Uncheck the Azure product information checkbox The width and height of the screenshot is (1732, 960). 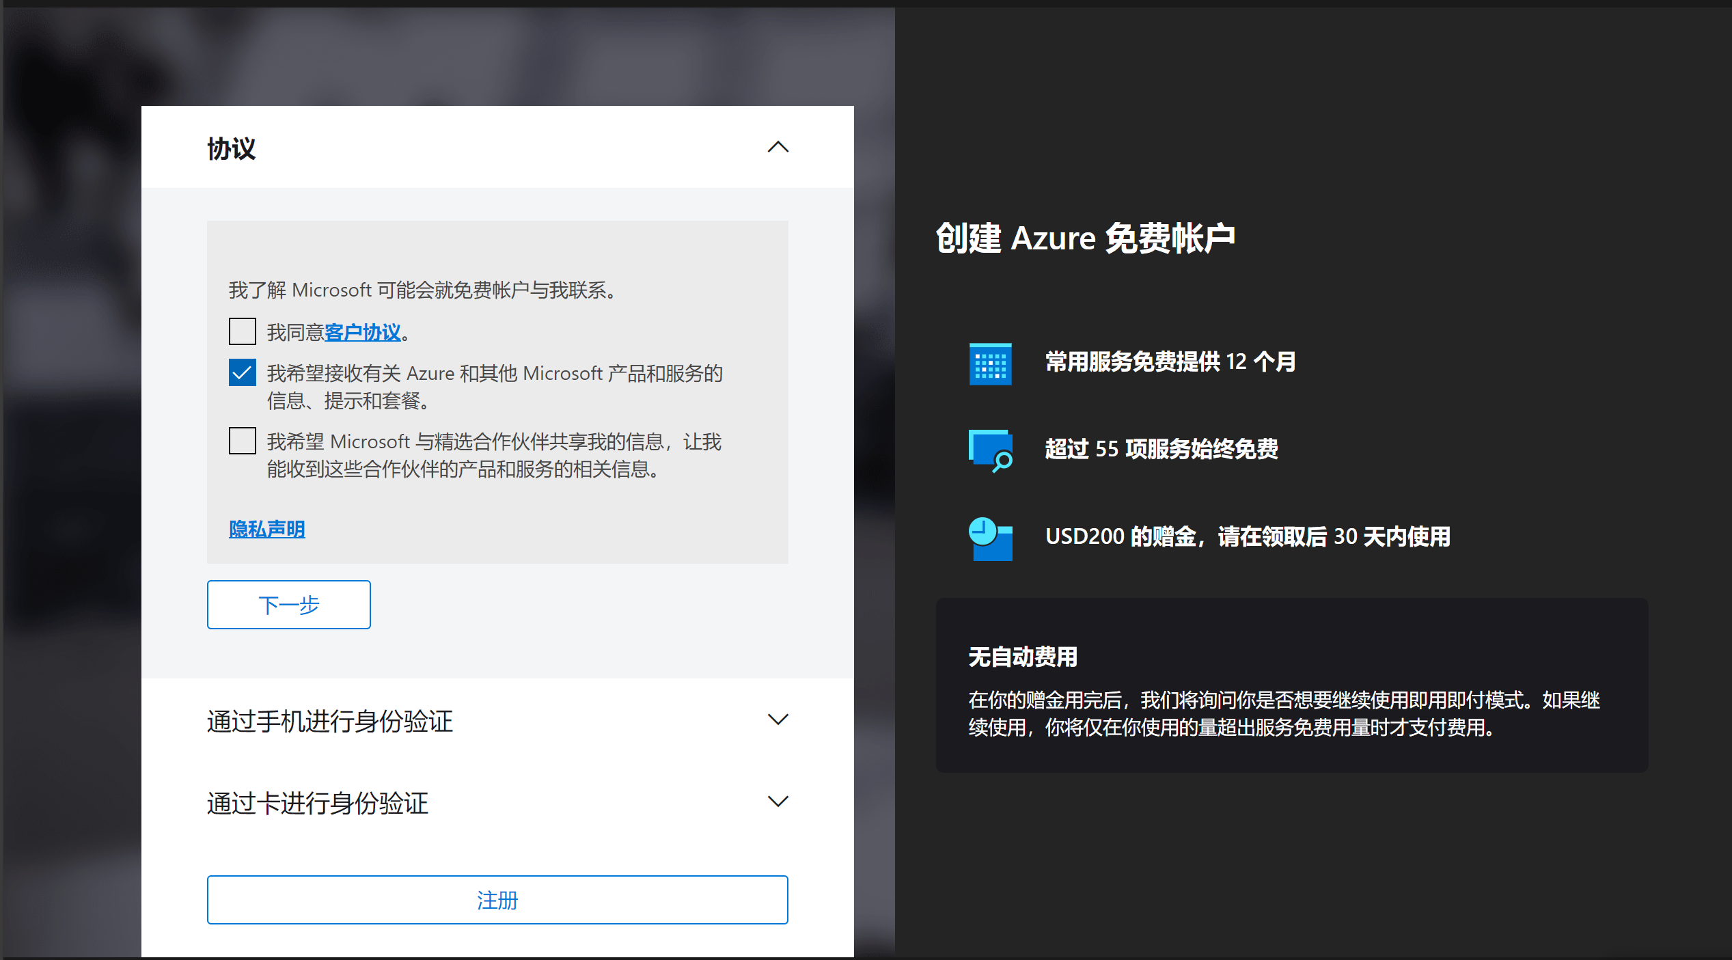tap(243, 372)
